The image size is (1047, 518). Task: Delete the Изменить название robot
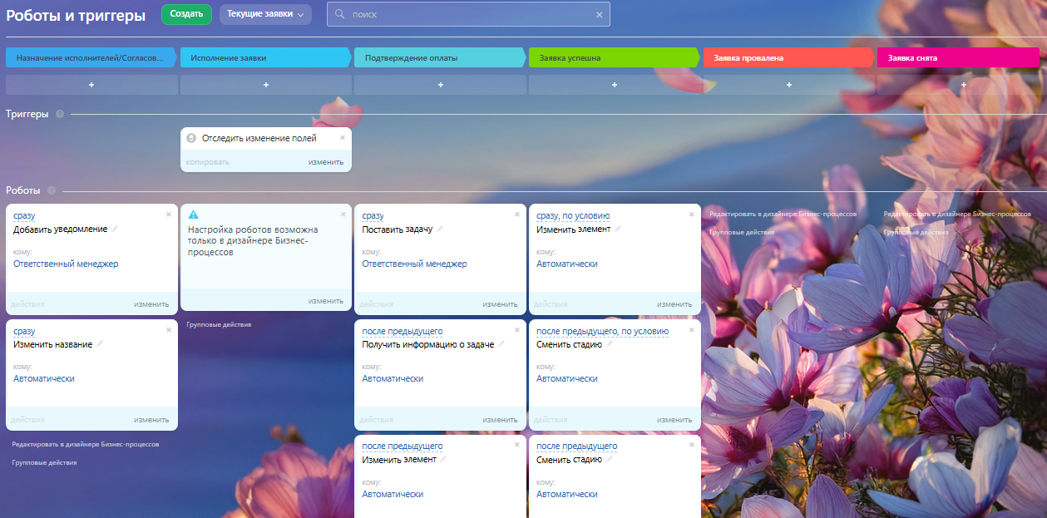(168, 329)
